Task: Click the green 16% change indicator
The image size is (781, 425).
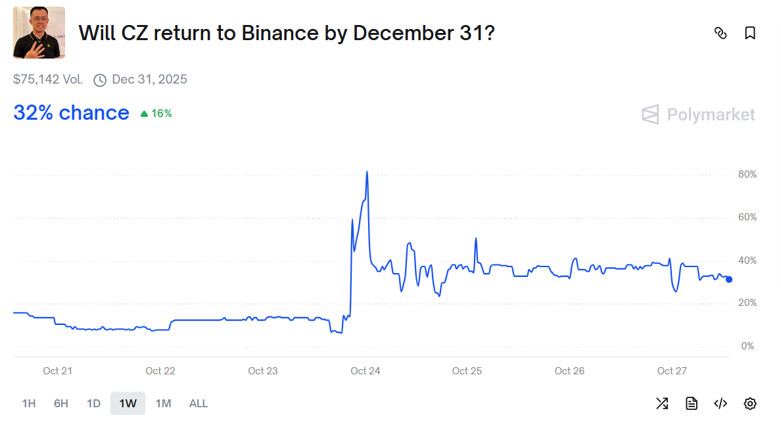Action: coord(156,114)
